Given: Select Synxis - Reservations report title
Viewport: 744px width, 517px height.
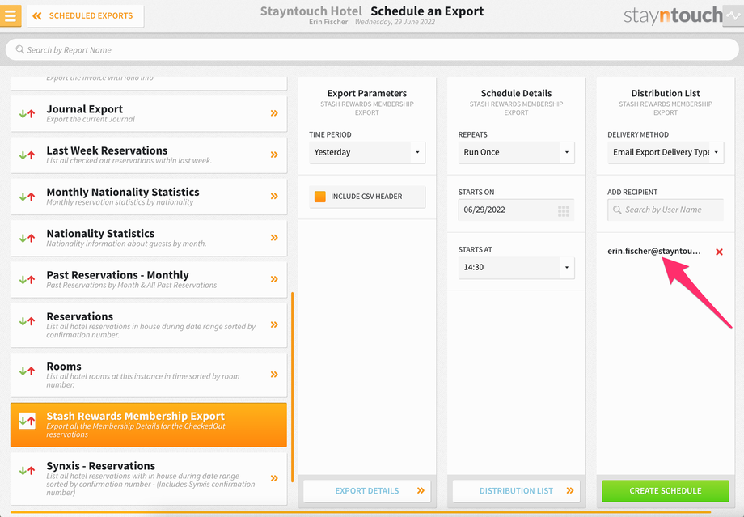Looking at the screenshot, I should [x=100, y=466].
